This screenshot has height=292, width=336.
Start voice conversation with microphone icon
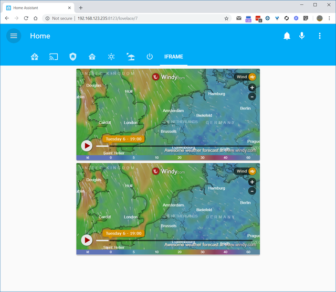click(302, 36)
